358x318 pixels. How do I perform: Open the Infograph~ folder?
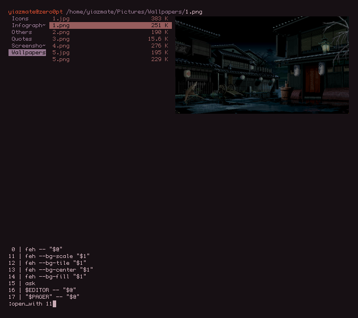(x=28, y=25)
